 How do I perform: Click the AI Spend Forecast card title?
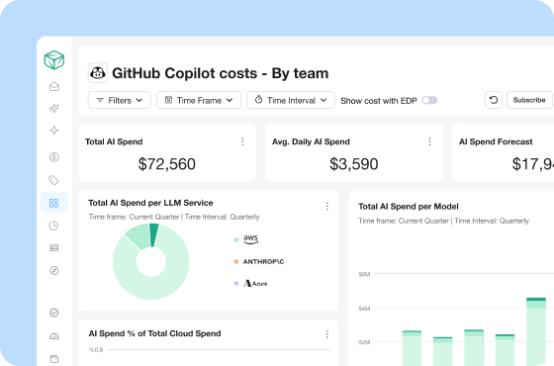pyautogui.click(x=496, y=141)
